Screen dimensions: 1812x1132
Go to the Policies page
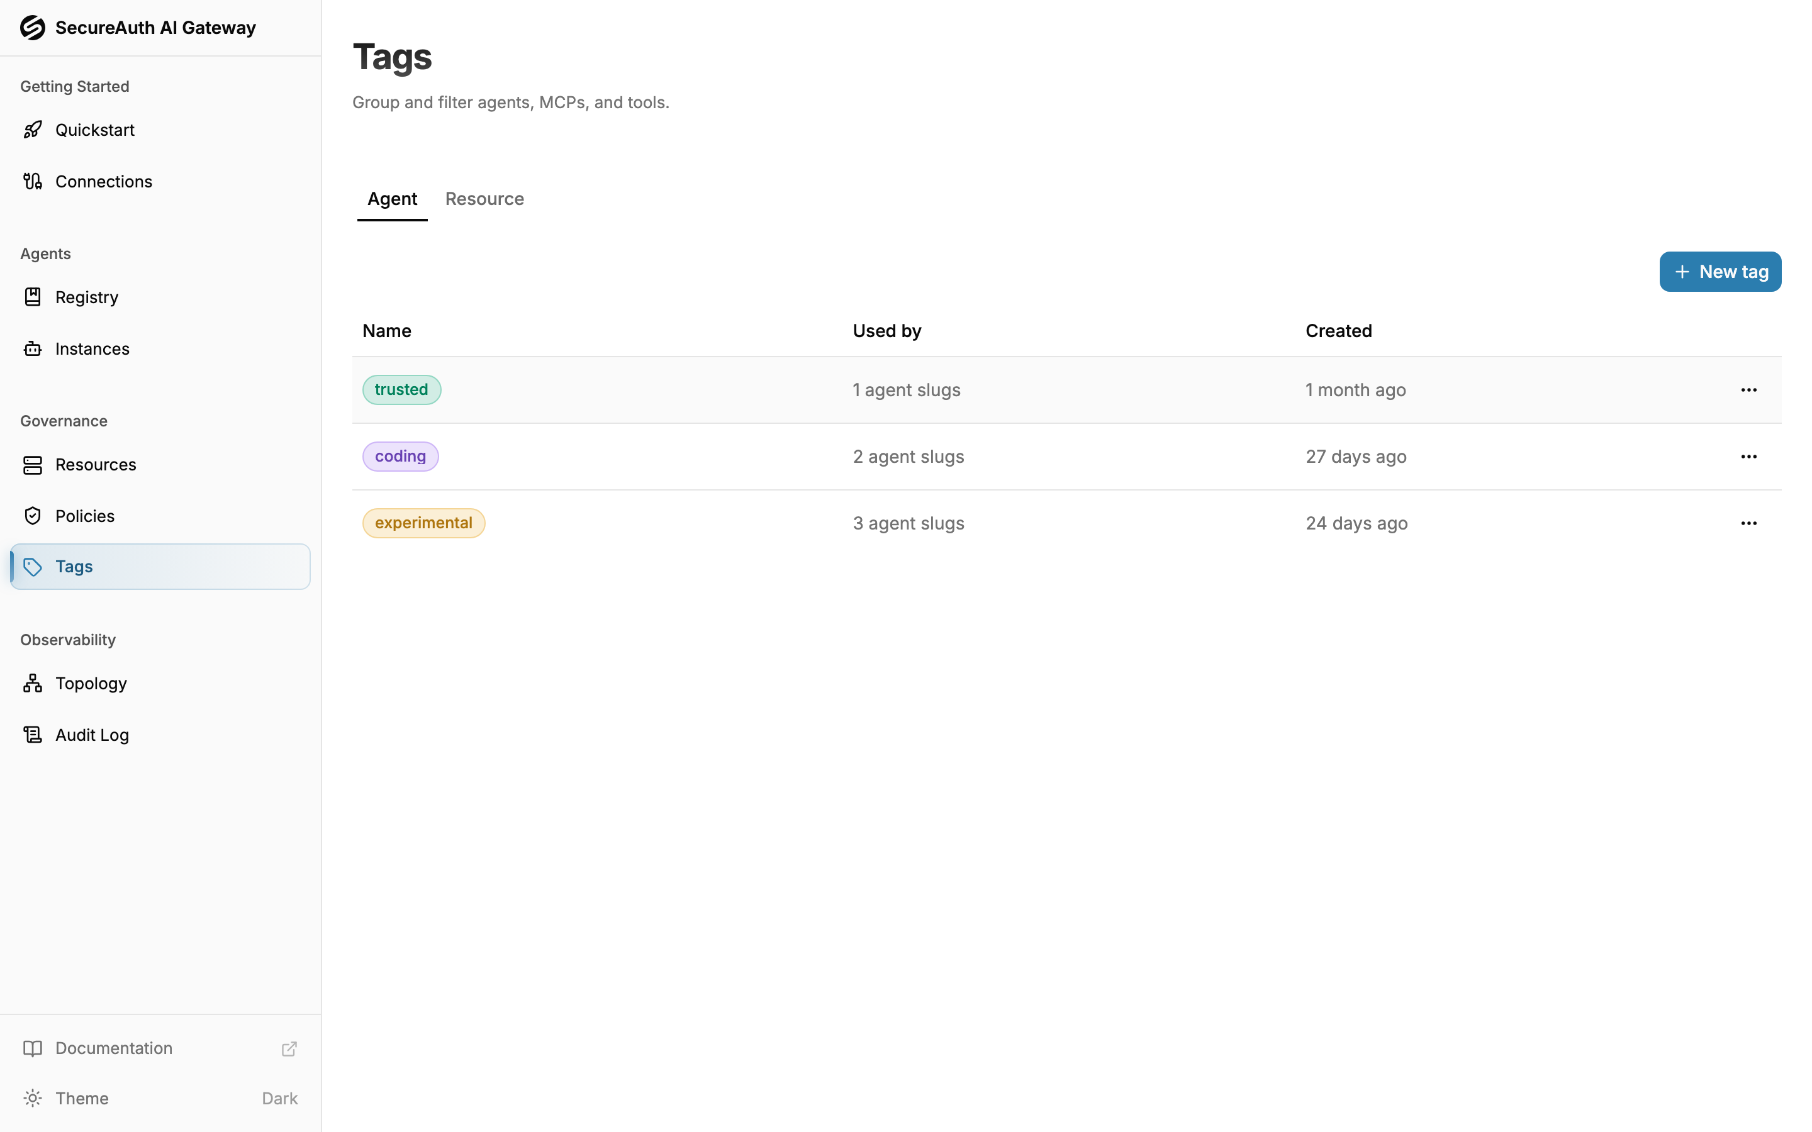160,516
